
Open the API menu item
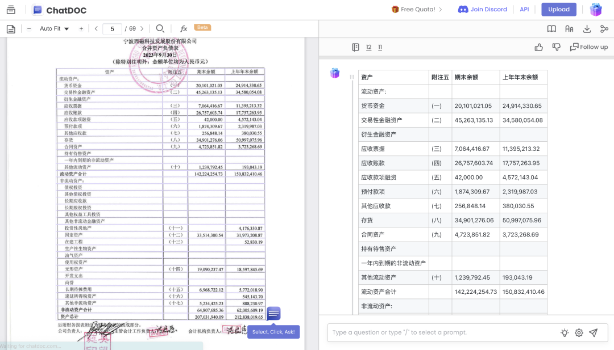coord(524,9)
